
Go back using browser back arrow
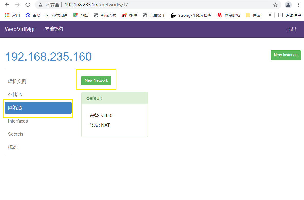click(x=7, y=5)
